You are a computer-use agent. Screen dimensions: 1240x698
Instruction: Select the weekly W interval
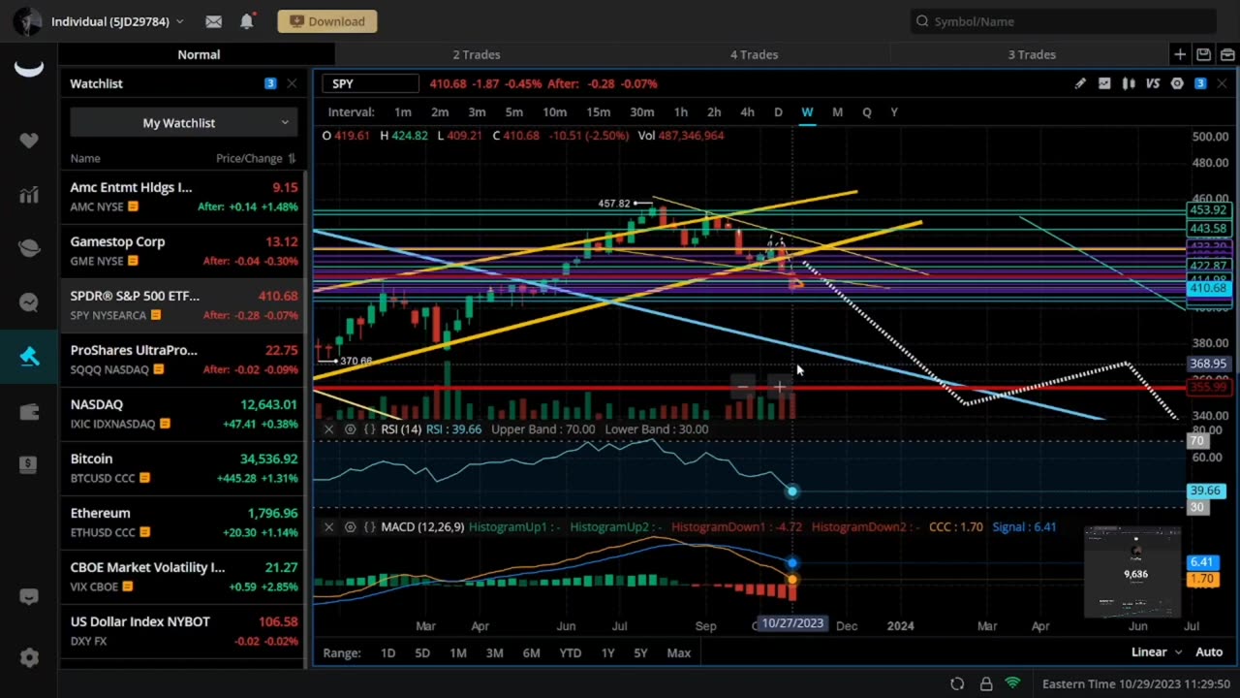pos(807,112)
